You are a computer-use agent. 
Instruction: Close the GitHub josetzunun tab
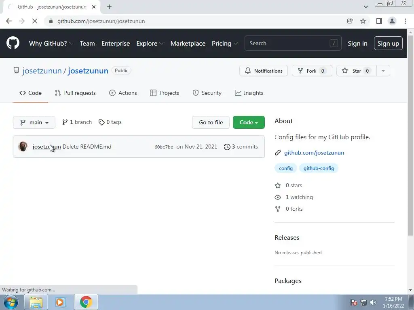click(94, 7)
